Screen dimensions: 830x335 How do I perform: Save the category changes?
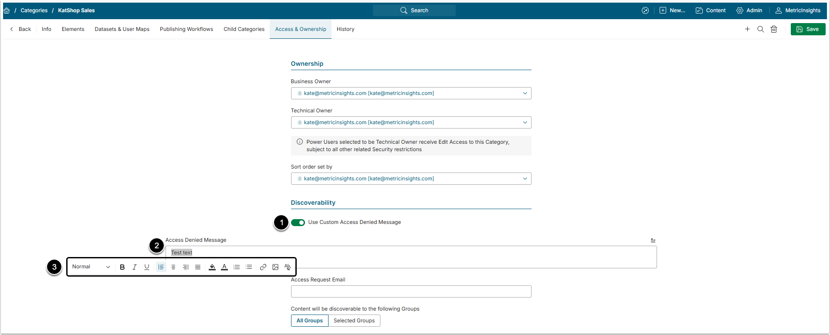[808, 29]
